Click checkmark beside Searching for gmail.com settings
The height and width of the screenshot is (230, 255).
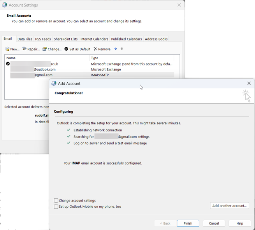click(x=69, y=136)
